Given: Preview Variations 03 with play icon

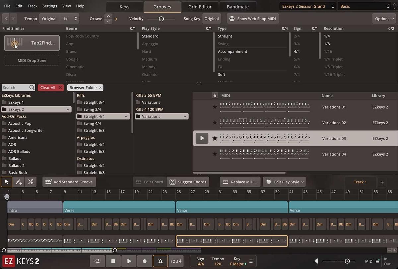Looking at the screenshot, I should click(x=202, y=138).
